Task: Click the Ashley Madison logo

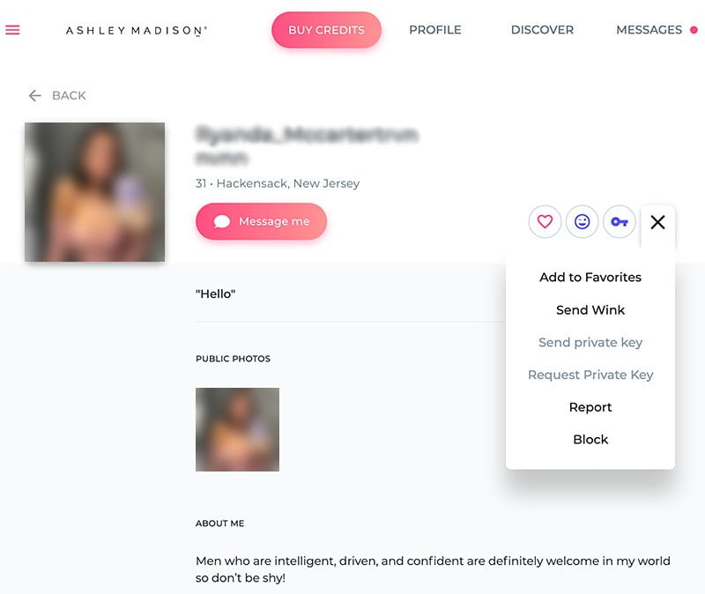Action: coord(137,31)
